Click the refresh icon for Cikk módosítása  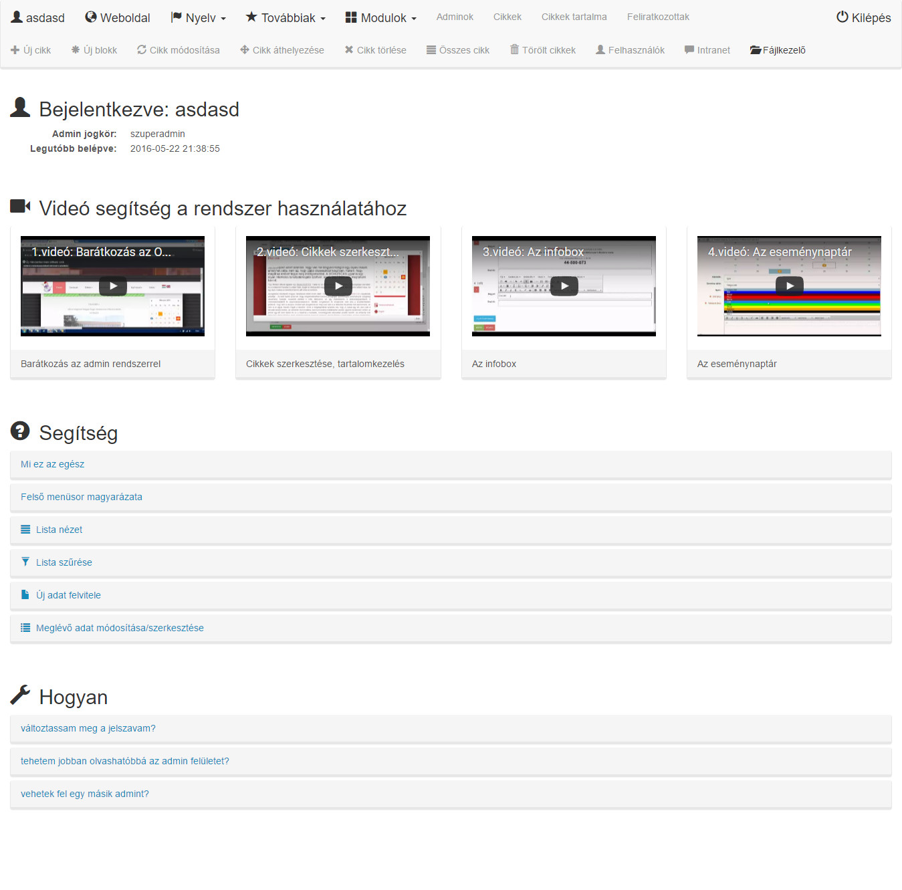point(142,50)
